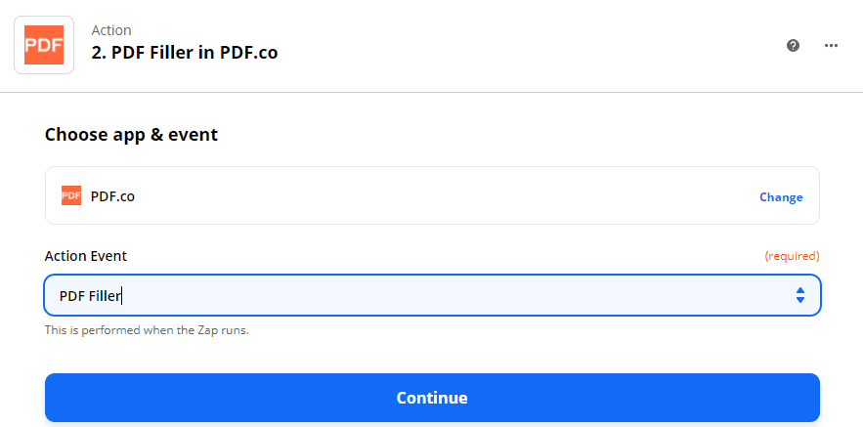
Task: Open the three-dot more options menu
Action: tap(832, 46)
